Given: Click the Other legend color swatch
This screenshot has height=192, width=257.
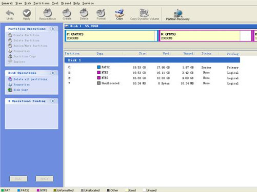Looking at the screenshot, I should tap(108, 190).
